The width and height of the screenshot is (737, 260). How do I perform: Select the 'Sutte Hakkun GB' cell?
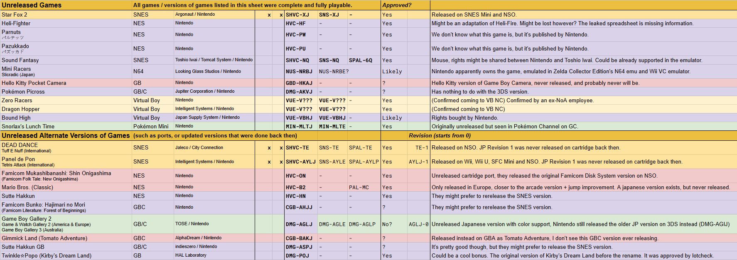66,247
